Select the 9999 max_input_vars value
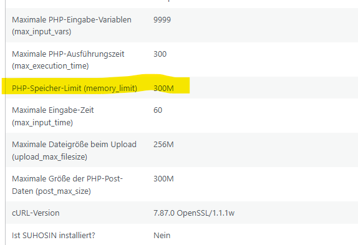This screenshot has height=245, width=358. pyautogui.click(x=162, y=19)
